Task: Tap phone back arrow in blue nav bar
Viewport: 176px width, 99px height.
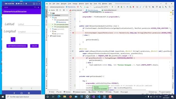Action: coord(14,93)
